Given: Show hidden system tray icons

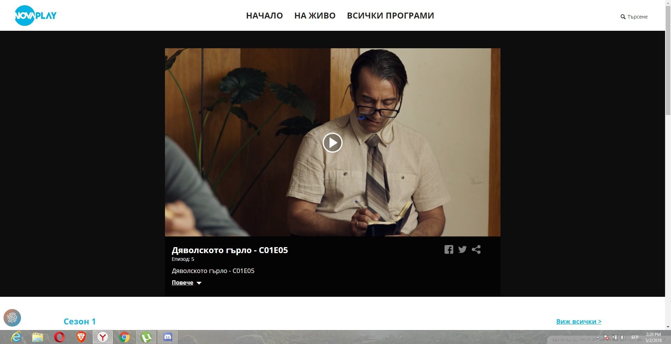Looking at the screenshot, I should click(598, 337).
